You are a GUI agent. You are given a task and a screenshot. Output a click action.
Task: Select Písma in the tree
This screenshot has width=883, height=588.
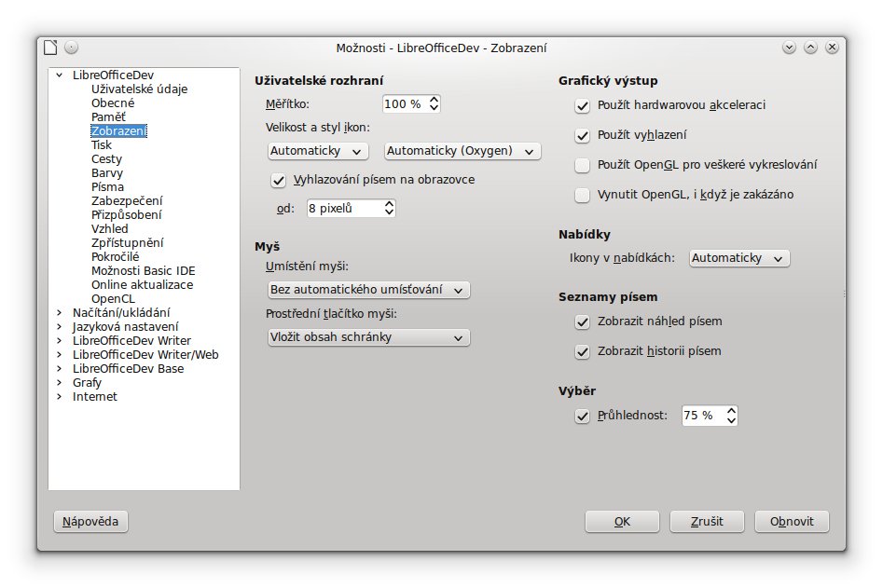[x=107, y=186]
